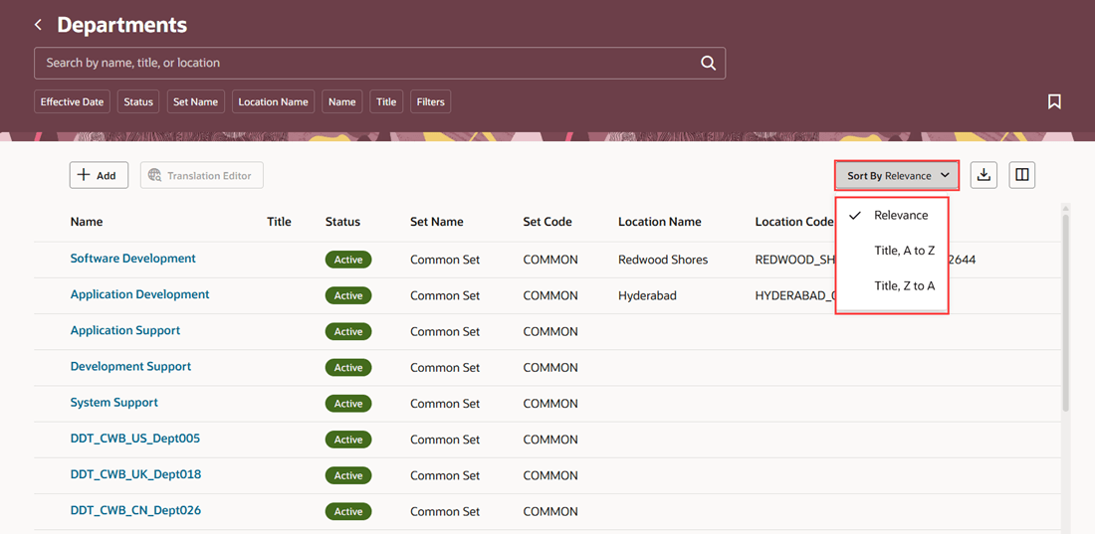Image resolution: width=1095 pixels, height=534 pixels.
Task: Open the Set Name filter chip
Action: pyautogui.click(x=195, y=101)
